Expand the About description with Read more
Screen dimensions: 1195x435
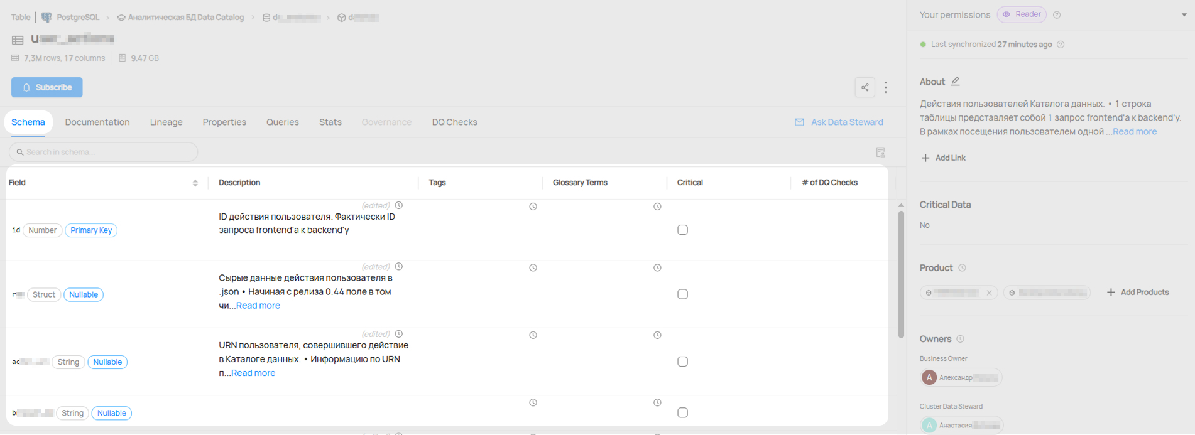[x=1134, y=132]
